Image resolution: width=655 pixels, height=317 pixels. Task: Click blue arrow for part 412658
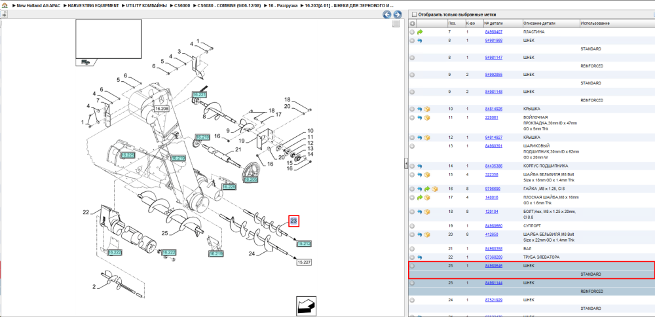[x=420, y=234]
